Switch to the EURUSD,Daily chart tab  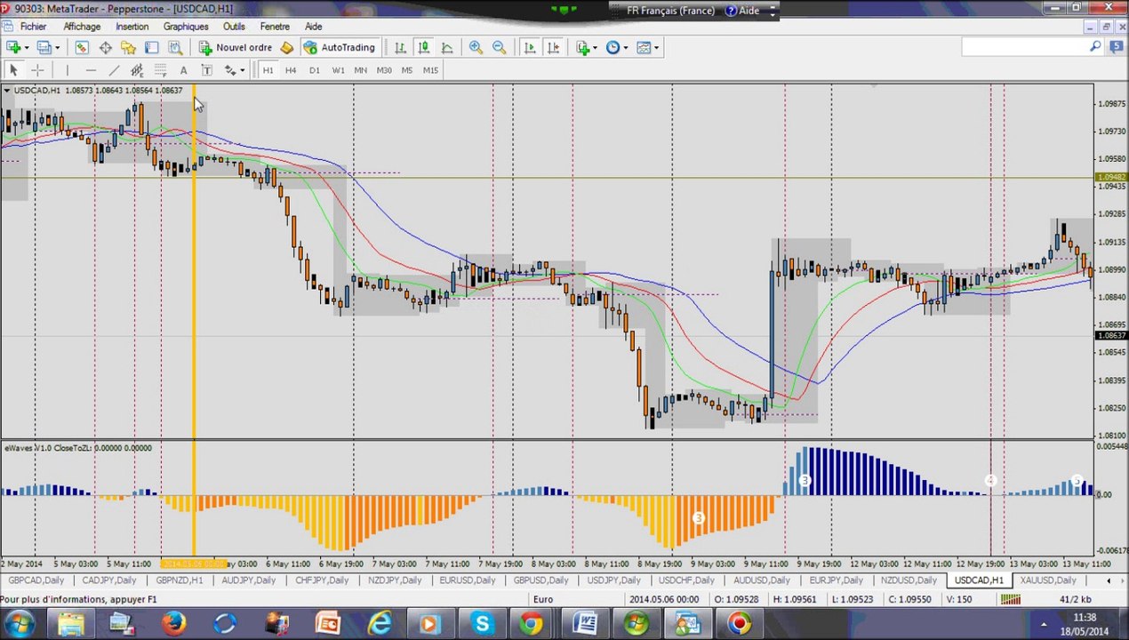[x=468, y=580]
